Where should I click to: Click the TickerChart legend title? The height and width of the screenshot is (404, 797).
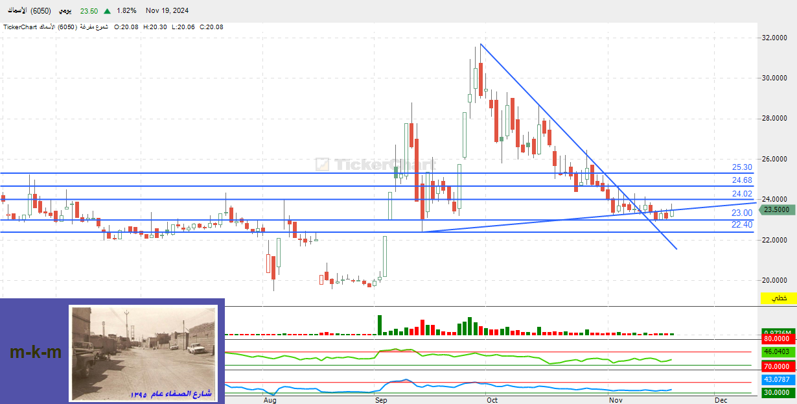pyautogui.click(x=20, y=27)
